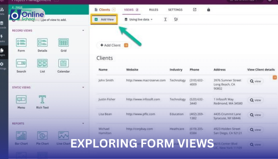Select the Form view icon
Screen dimensions: 278x159
[21, 43]
